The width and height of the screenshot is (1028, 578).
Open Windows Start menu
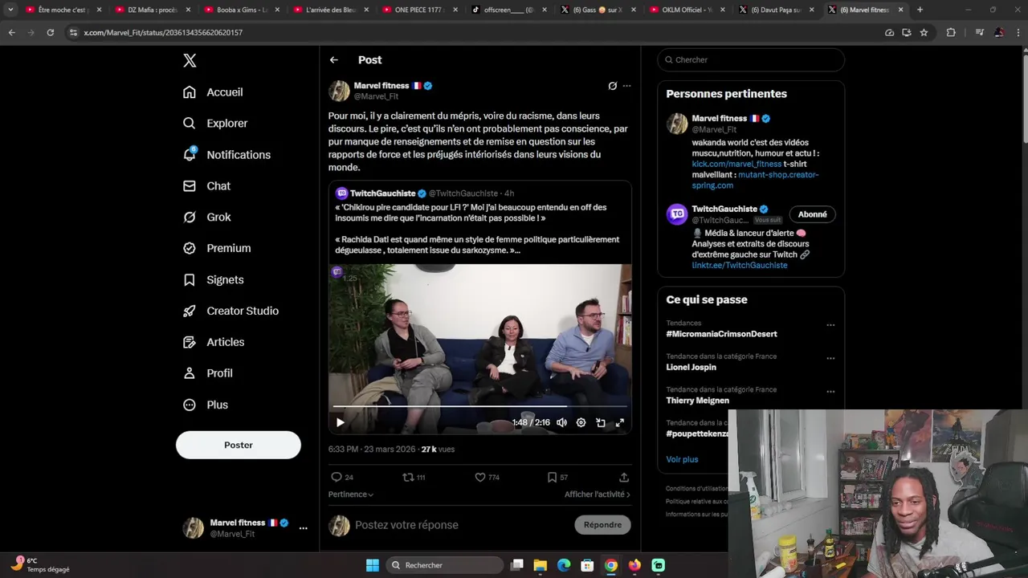[372, 565]
